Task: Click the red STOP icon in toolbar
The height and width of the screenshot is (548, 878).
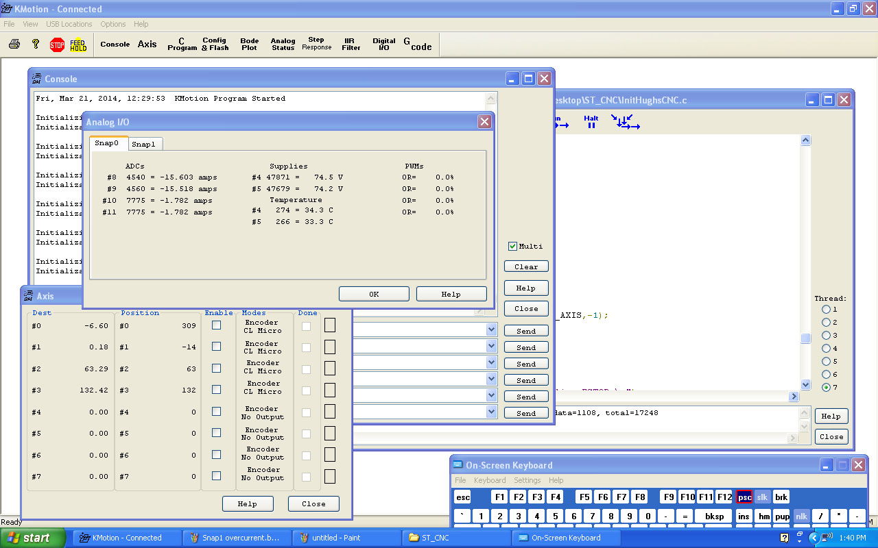Action: 57,45
